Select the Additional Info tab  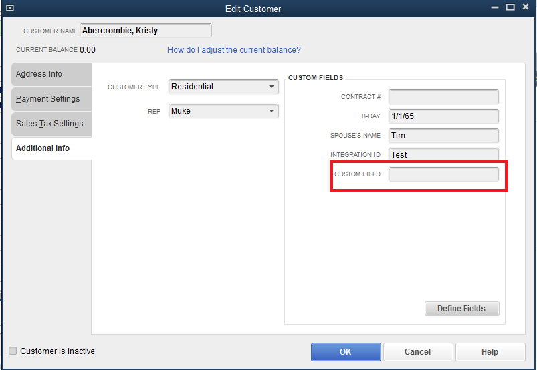[51, 148]
